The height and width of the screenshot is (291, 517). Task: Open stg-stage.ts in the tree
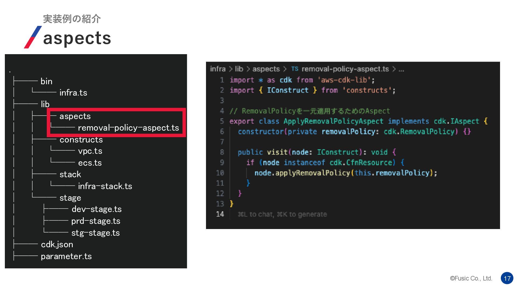[95, 233]
